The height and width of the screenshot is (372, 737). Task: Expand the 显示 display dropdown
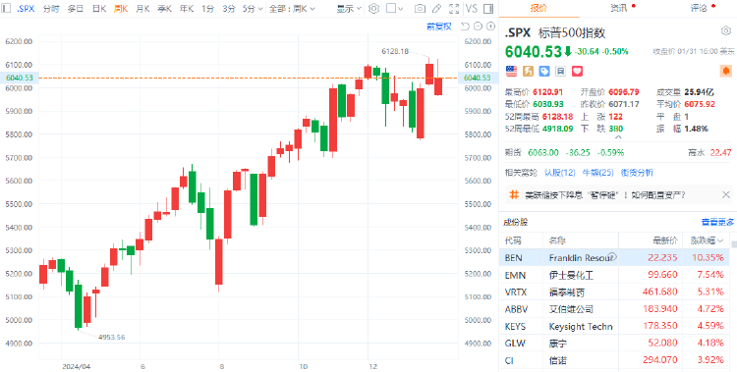point(349,9)
